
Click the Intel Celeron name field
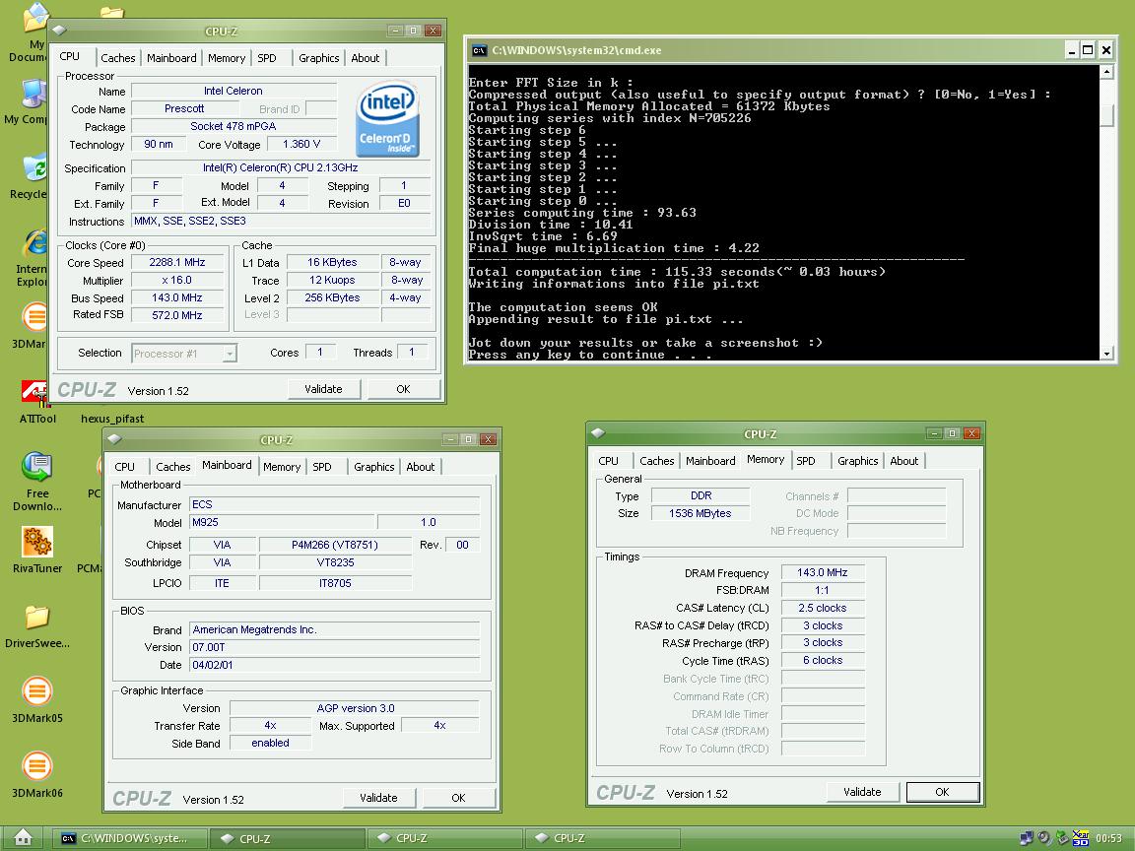point(234,92)
